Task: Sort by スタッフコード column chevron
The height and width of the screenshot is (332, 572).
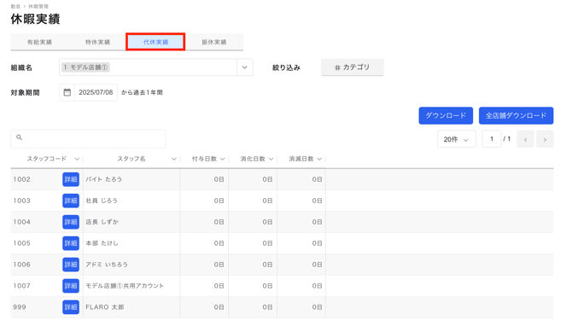Action: click(77, 159)
